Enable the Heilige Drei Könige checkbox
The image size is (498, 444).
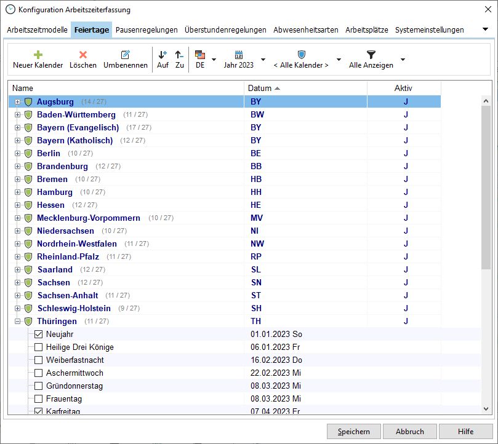[39, 347]
